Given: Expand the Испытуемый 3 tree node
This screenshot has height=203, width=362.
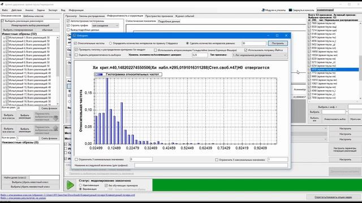Looking at the screenshot, I should pyautogui.click(x=4, y=45).
